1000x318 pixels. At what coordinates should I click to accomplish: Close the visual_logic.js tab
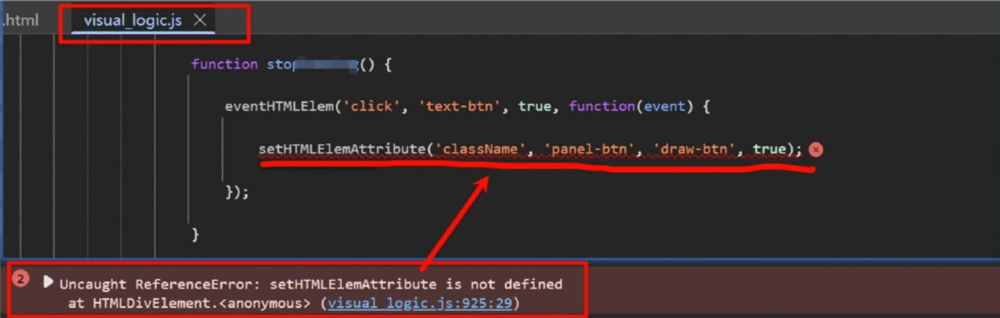point(200,20)
